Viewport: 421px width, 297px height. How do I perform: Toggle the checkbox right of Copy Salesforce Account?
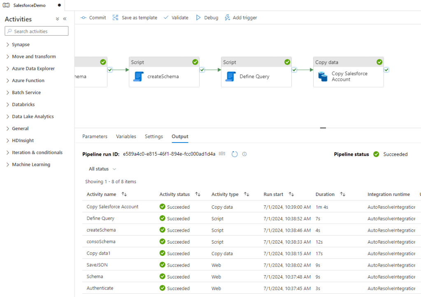(386, 70)
